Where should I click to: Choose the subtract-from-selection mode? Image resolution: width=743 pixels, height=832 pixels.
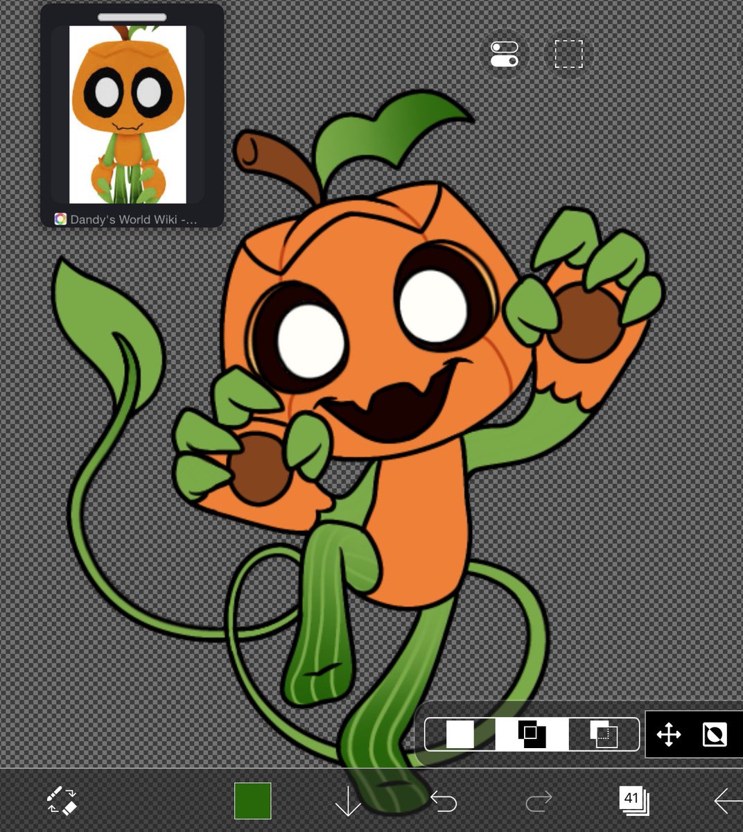coord(603,734)
